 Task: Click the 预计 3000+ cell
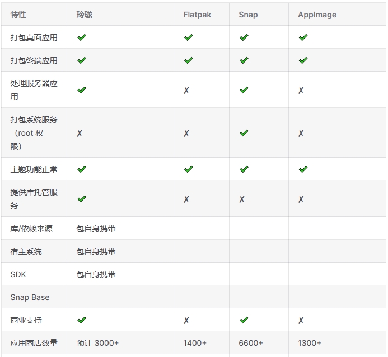pyautogui.click(x=97, y=343)
